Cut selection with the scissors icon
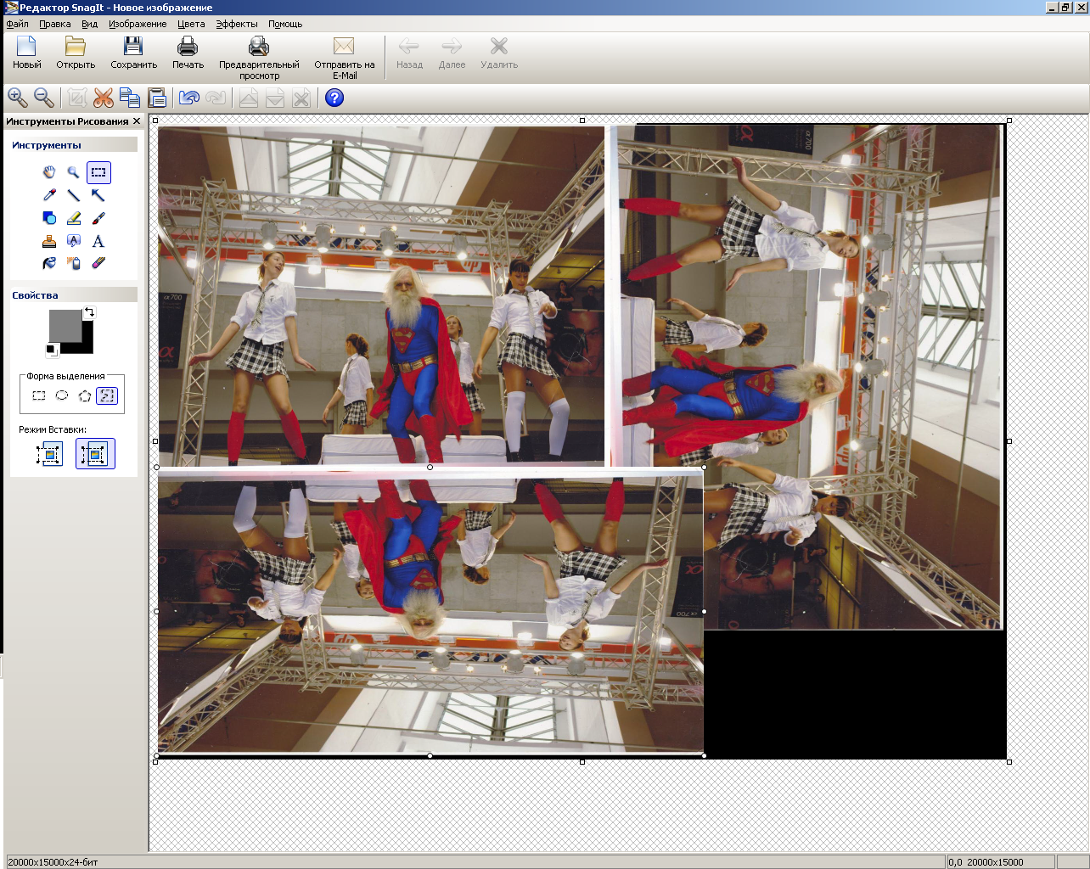The image size is (1090, 869). pyautogui.click(x=104, y=98)
